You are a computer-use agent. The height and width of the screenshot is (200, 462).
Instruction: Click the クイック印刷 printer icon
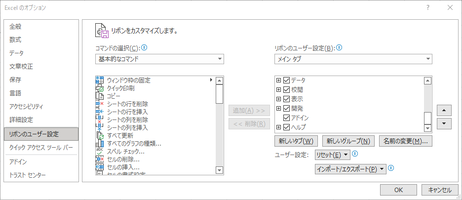click(x=100, y=88)
